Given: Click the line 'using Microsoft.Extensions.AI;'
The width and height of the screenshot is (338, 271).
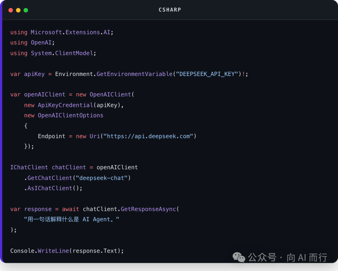Looking at the screenshot, I should click(x=62, y=32).
